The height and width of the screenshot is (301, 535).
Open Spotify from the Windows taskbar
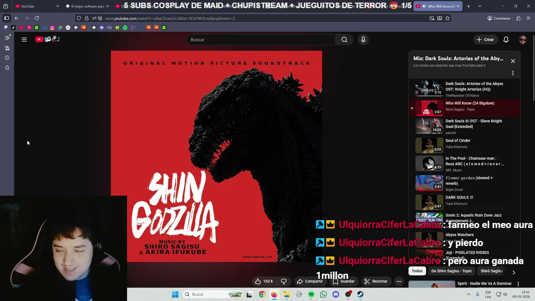click(311, 294)
